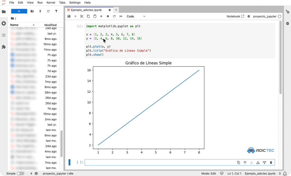
Task: Restart the kernel
Action: 114,16
